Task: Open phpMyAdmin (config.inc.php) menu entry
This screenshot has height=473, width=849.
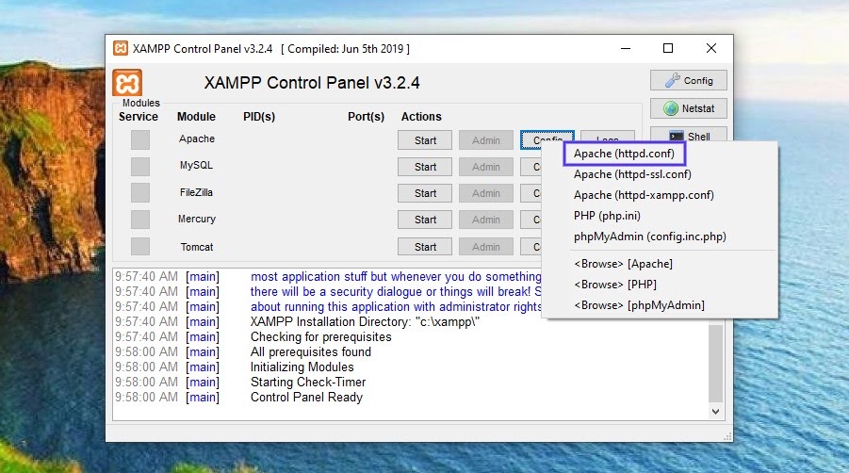Action: (650, 236)
